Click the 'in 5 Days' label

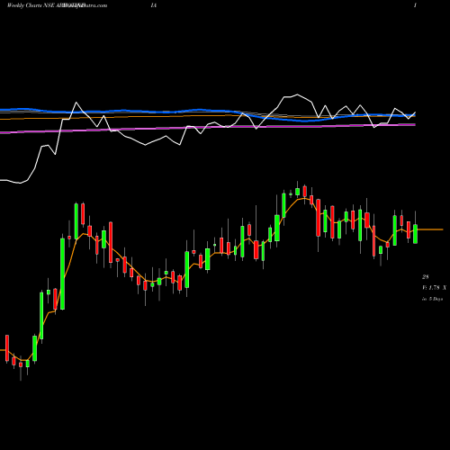tap(432, 299)
